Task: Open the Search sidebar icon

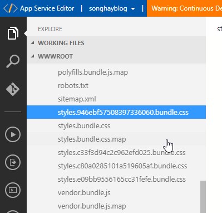Action: 13,61
